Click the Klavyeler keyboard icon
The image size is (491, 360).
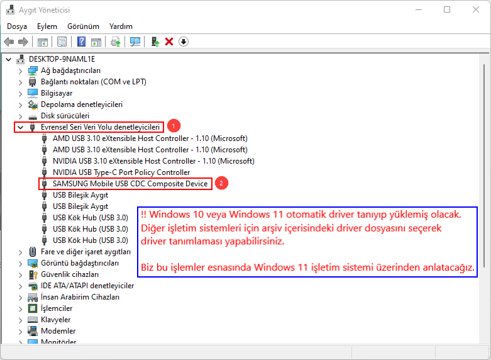click(33, 320)
